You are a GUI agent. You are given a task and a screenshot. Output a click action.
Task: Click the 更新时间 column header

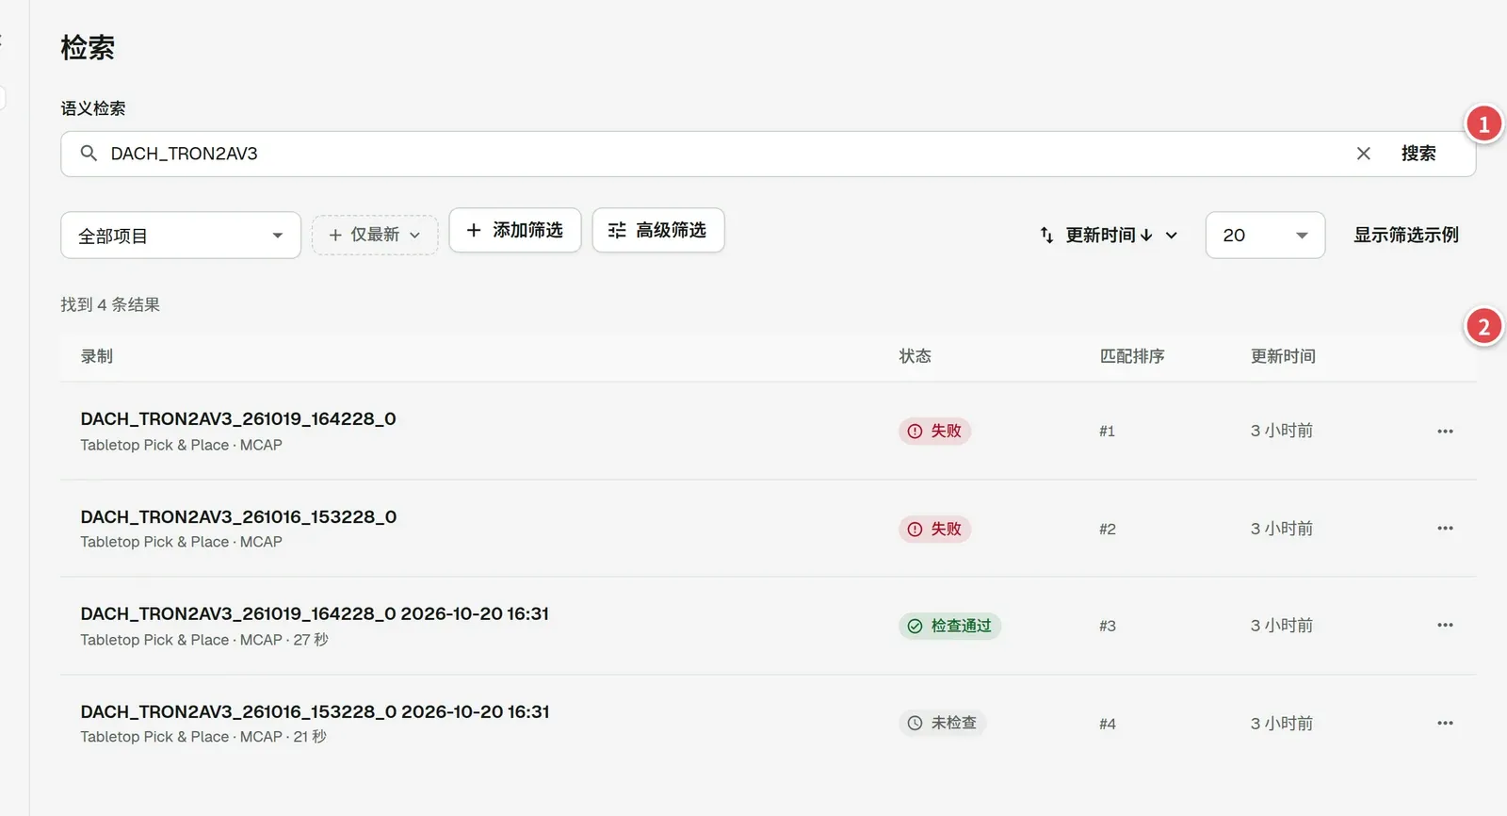coord(1283,356)
